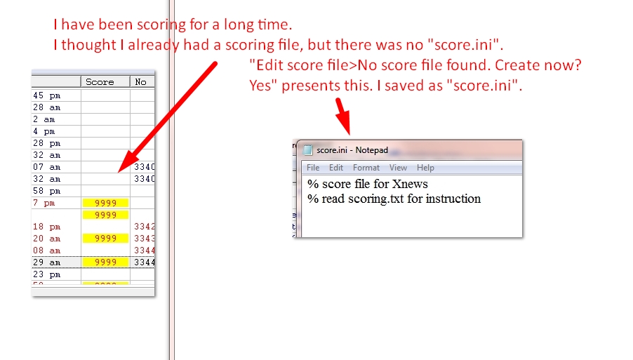This screenshot has height=360, width=633.
Task: Click the 3342 number in 18 pm row
Action: coord(144,227)
